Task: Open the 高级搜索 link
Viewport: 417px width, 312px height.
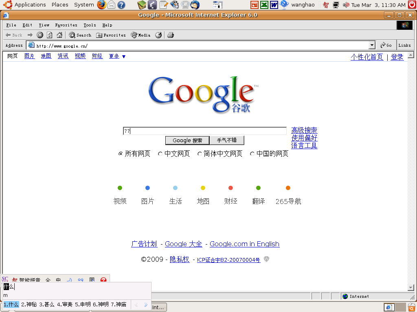Action: click(304, 130)
